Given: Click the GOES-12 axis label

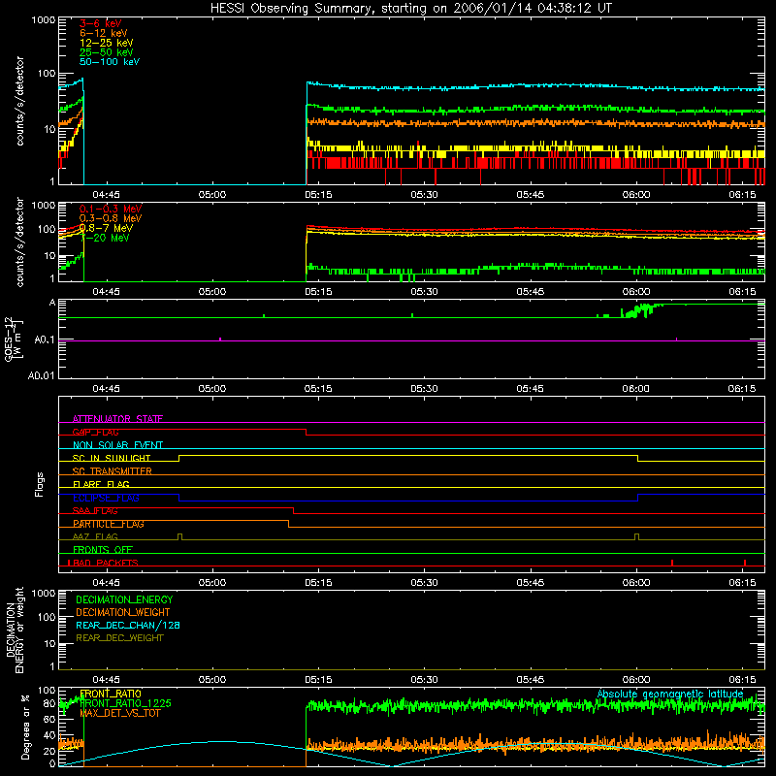Looking at the screenshot, I should [x=13, y=339].
